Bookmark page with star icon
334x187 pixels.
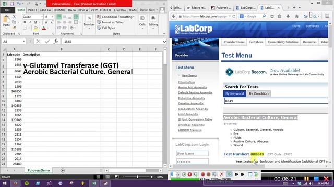pos(272,16)
